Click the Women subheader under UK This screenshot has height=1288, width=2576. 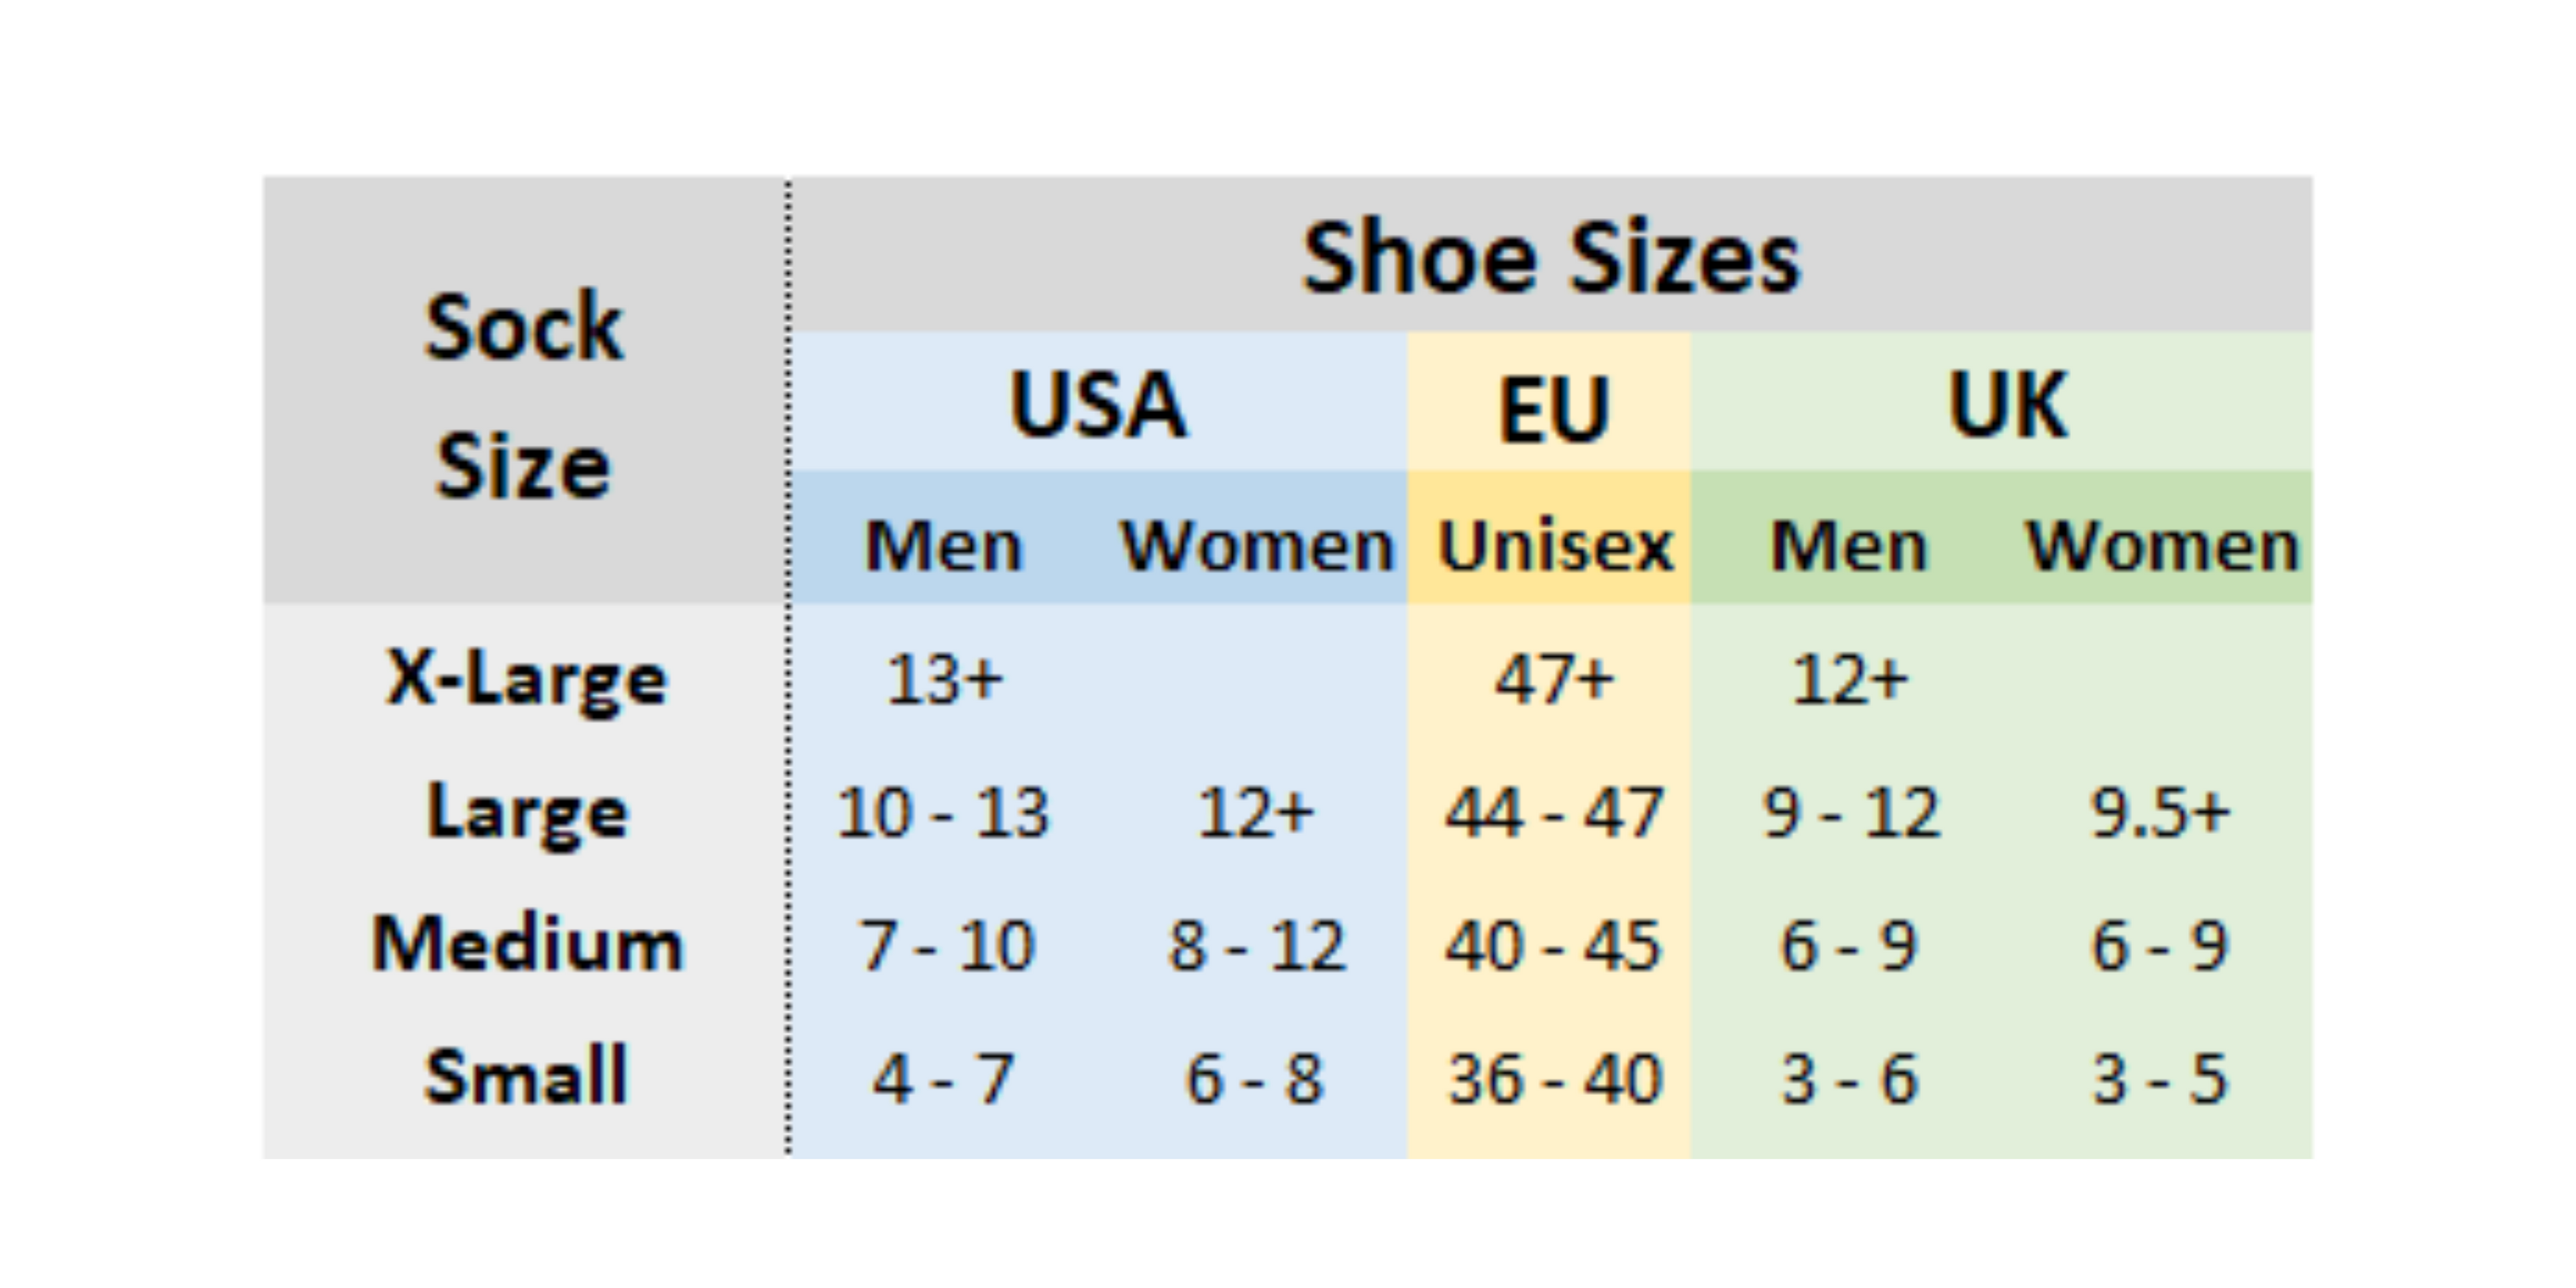2162,546
